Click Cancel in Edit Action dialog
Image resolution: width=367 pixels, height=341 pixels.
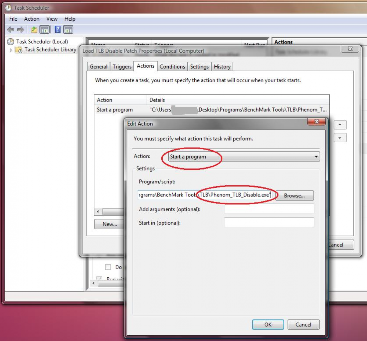point(303,325)
